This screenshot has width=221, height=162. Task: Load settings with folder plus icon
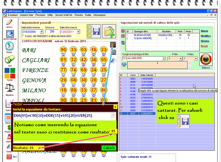click(x=109, y=31)
